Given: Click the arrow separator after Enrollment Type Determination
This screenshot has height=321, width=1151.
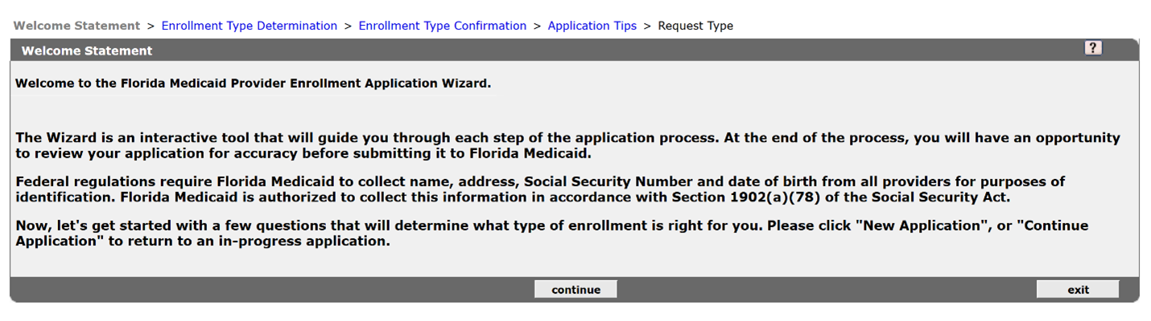Looking at the screenshot, I should click(348, 26).
